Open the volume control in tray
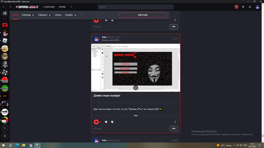Image resolution: width=264 pixels, height=148 pixels. point(238,145)
